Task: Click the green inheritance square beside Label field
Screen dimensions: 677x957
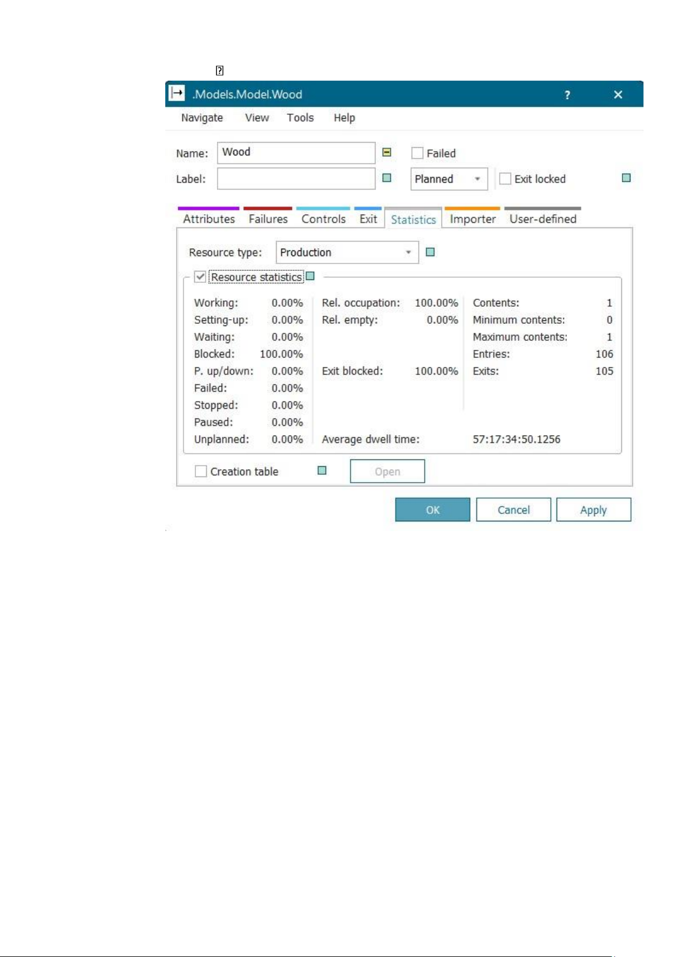Action: coord(387,178)
